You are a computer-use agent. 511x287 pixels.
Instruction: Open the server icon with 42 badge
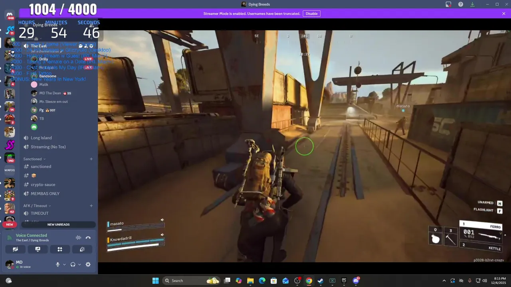[10, 208]
